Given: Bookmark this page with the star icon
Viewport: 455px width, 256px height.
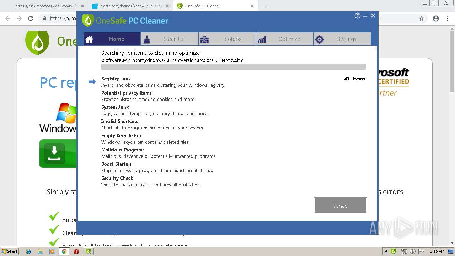Looking at the screenshot, I should [x=422, y=18].
